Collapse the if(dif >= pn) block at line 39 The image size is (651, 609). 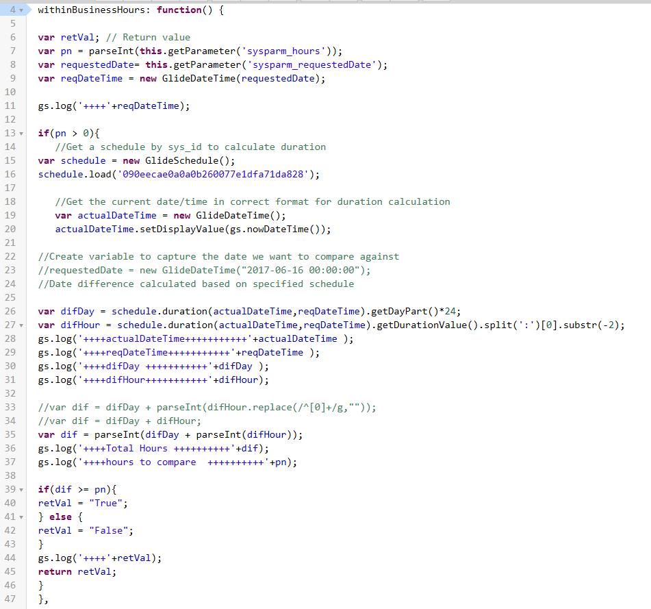click(x=21, y=490)
